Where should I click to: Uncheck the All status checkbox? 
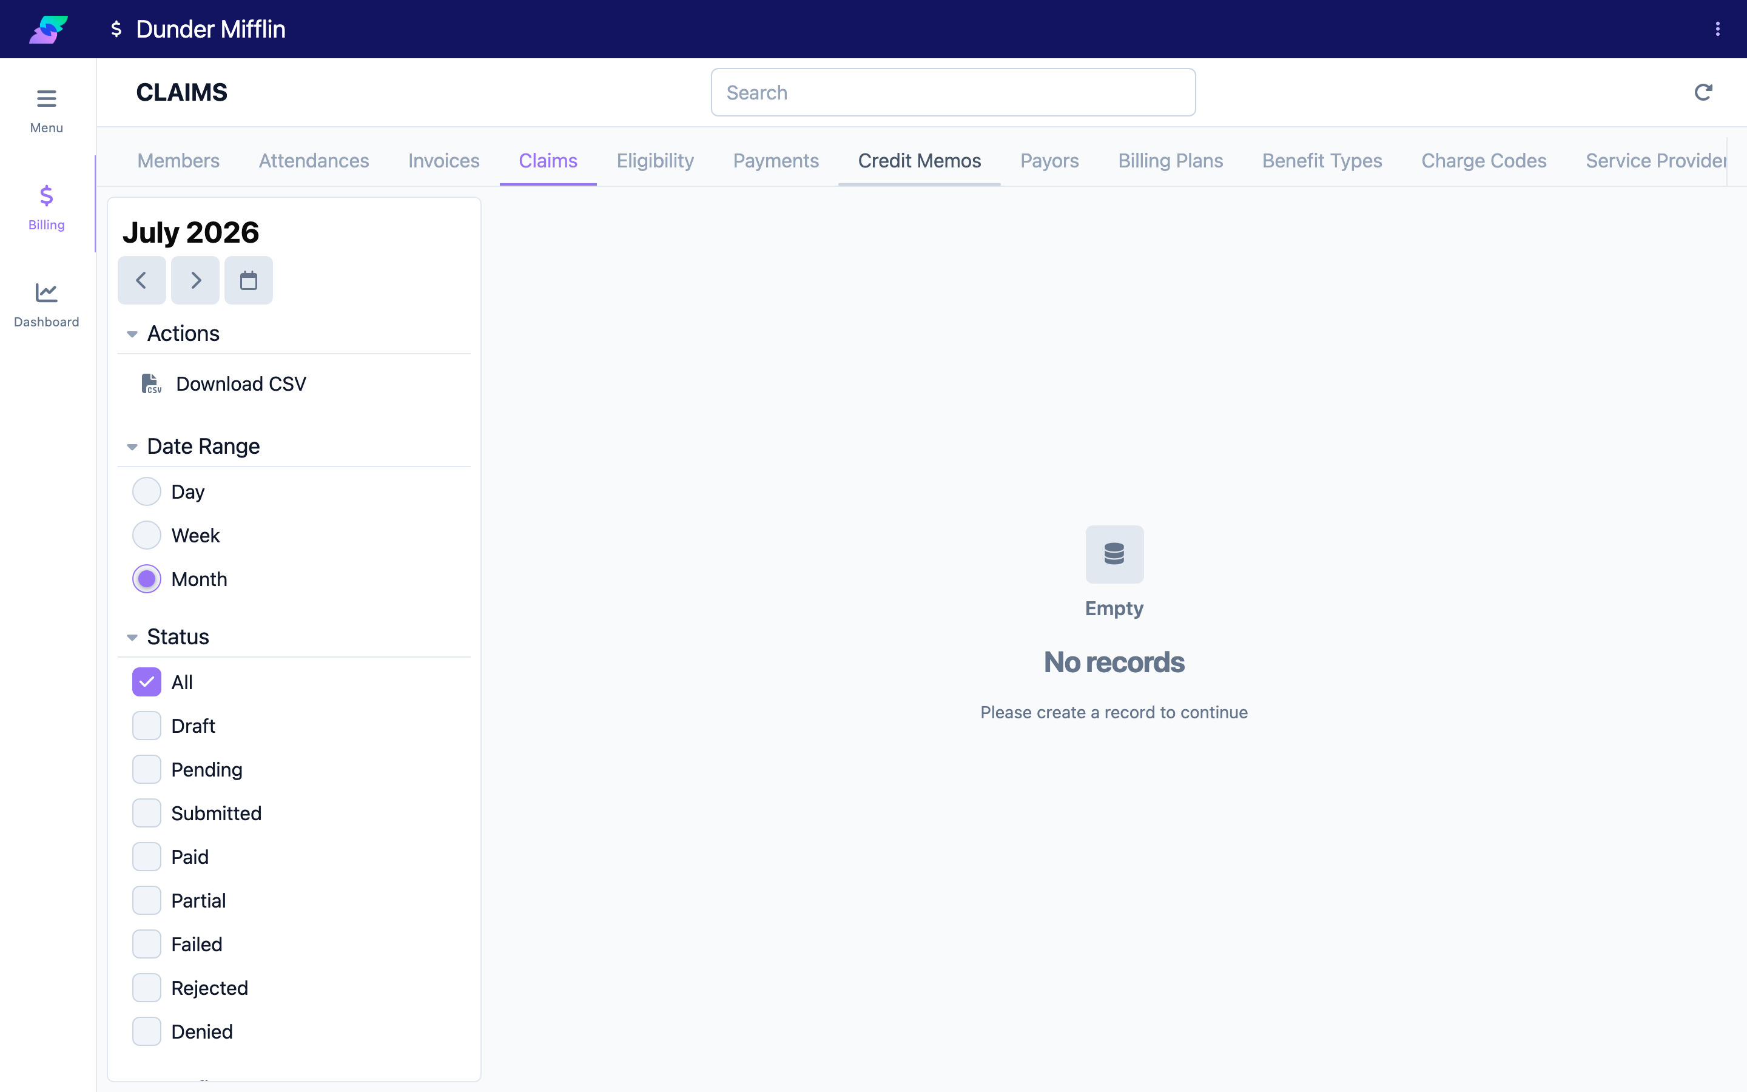point(147,682)
